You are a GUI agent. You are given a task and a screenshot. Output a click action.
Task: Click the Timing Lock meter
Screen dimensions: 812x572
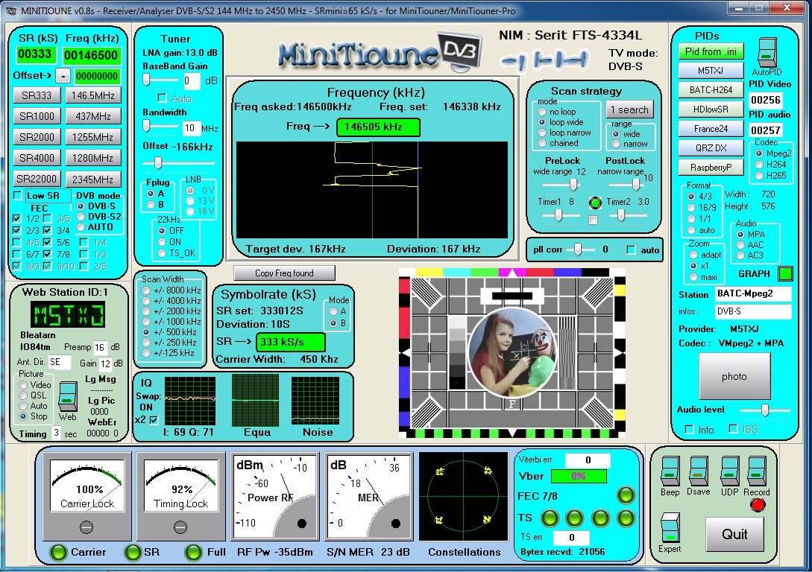pos(180,495)
